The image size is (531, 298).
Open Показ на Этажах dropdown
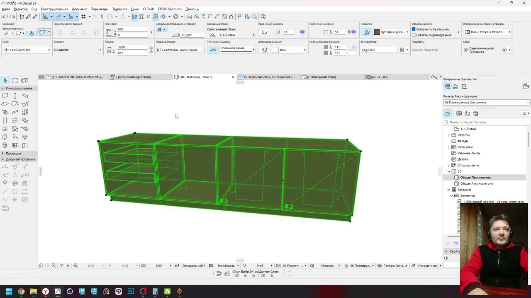tap(180, 50)
